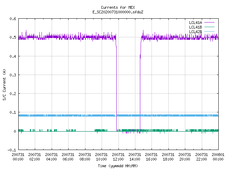
Task: Click the x-axis tick 200731 12:00
Action: pyautogui.click(x=118, y=157)
